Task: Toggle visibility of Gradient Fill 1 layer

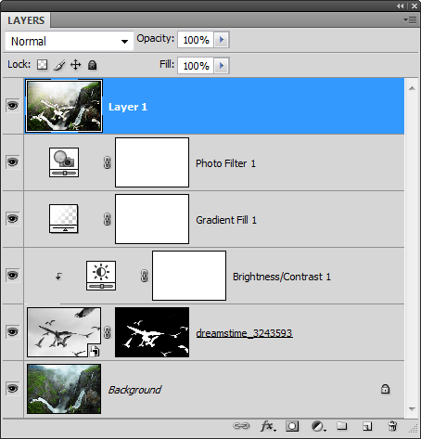Action: pyautogui.click(x=13, y=219)
